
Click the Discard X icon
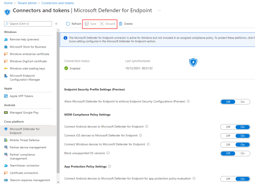[102, 24]
